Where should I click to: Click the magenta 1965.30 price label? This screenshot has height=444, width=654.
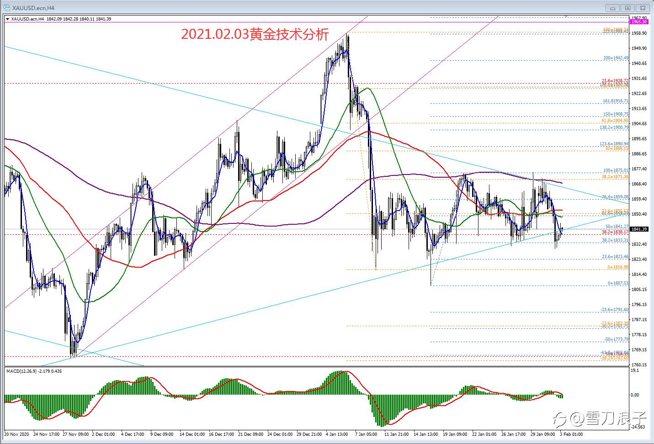639,21
